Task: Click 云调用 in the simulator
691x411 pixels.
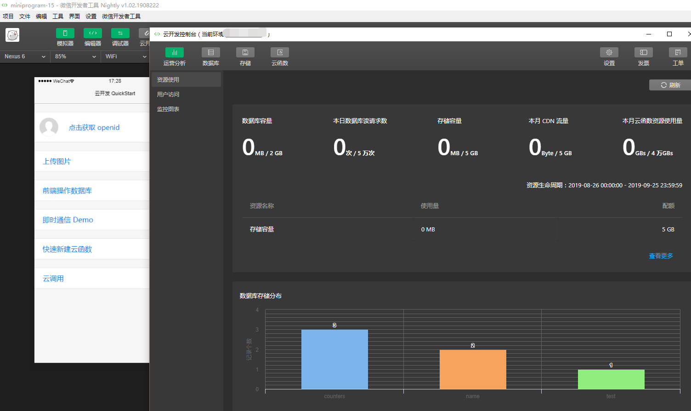Action: (x=53, y=279)
